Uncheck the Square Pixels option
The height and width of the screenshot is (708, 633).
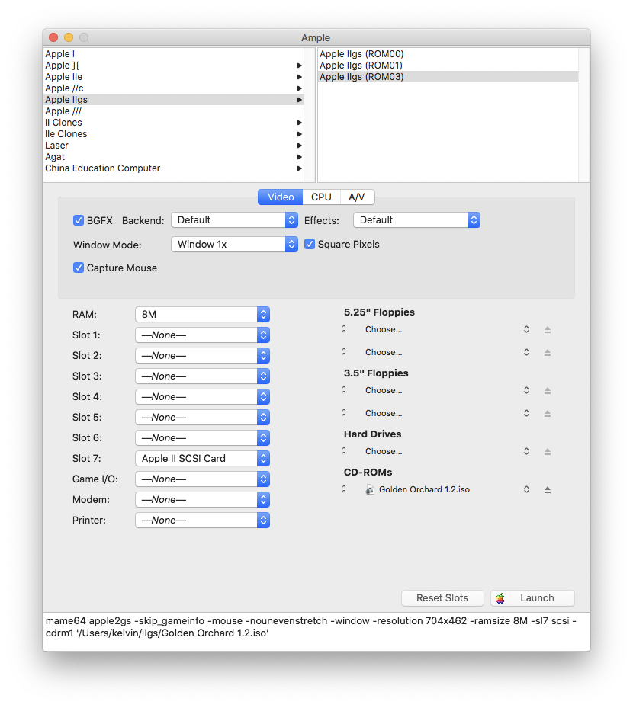pos(310,245)
